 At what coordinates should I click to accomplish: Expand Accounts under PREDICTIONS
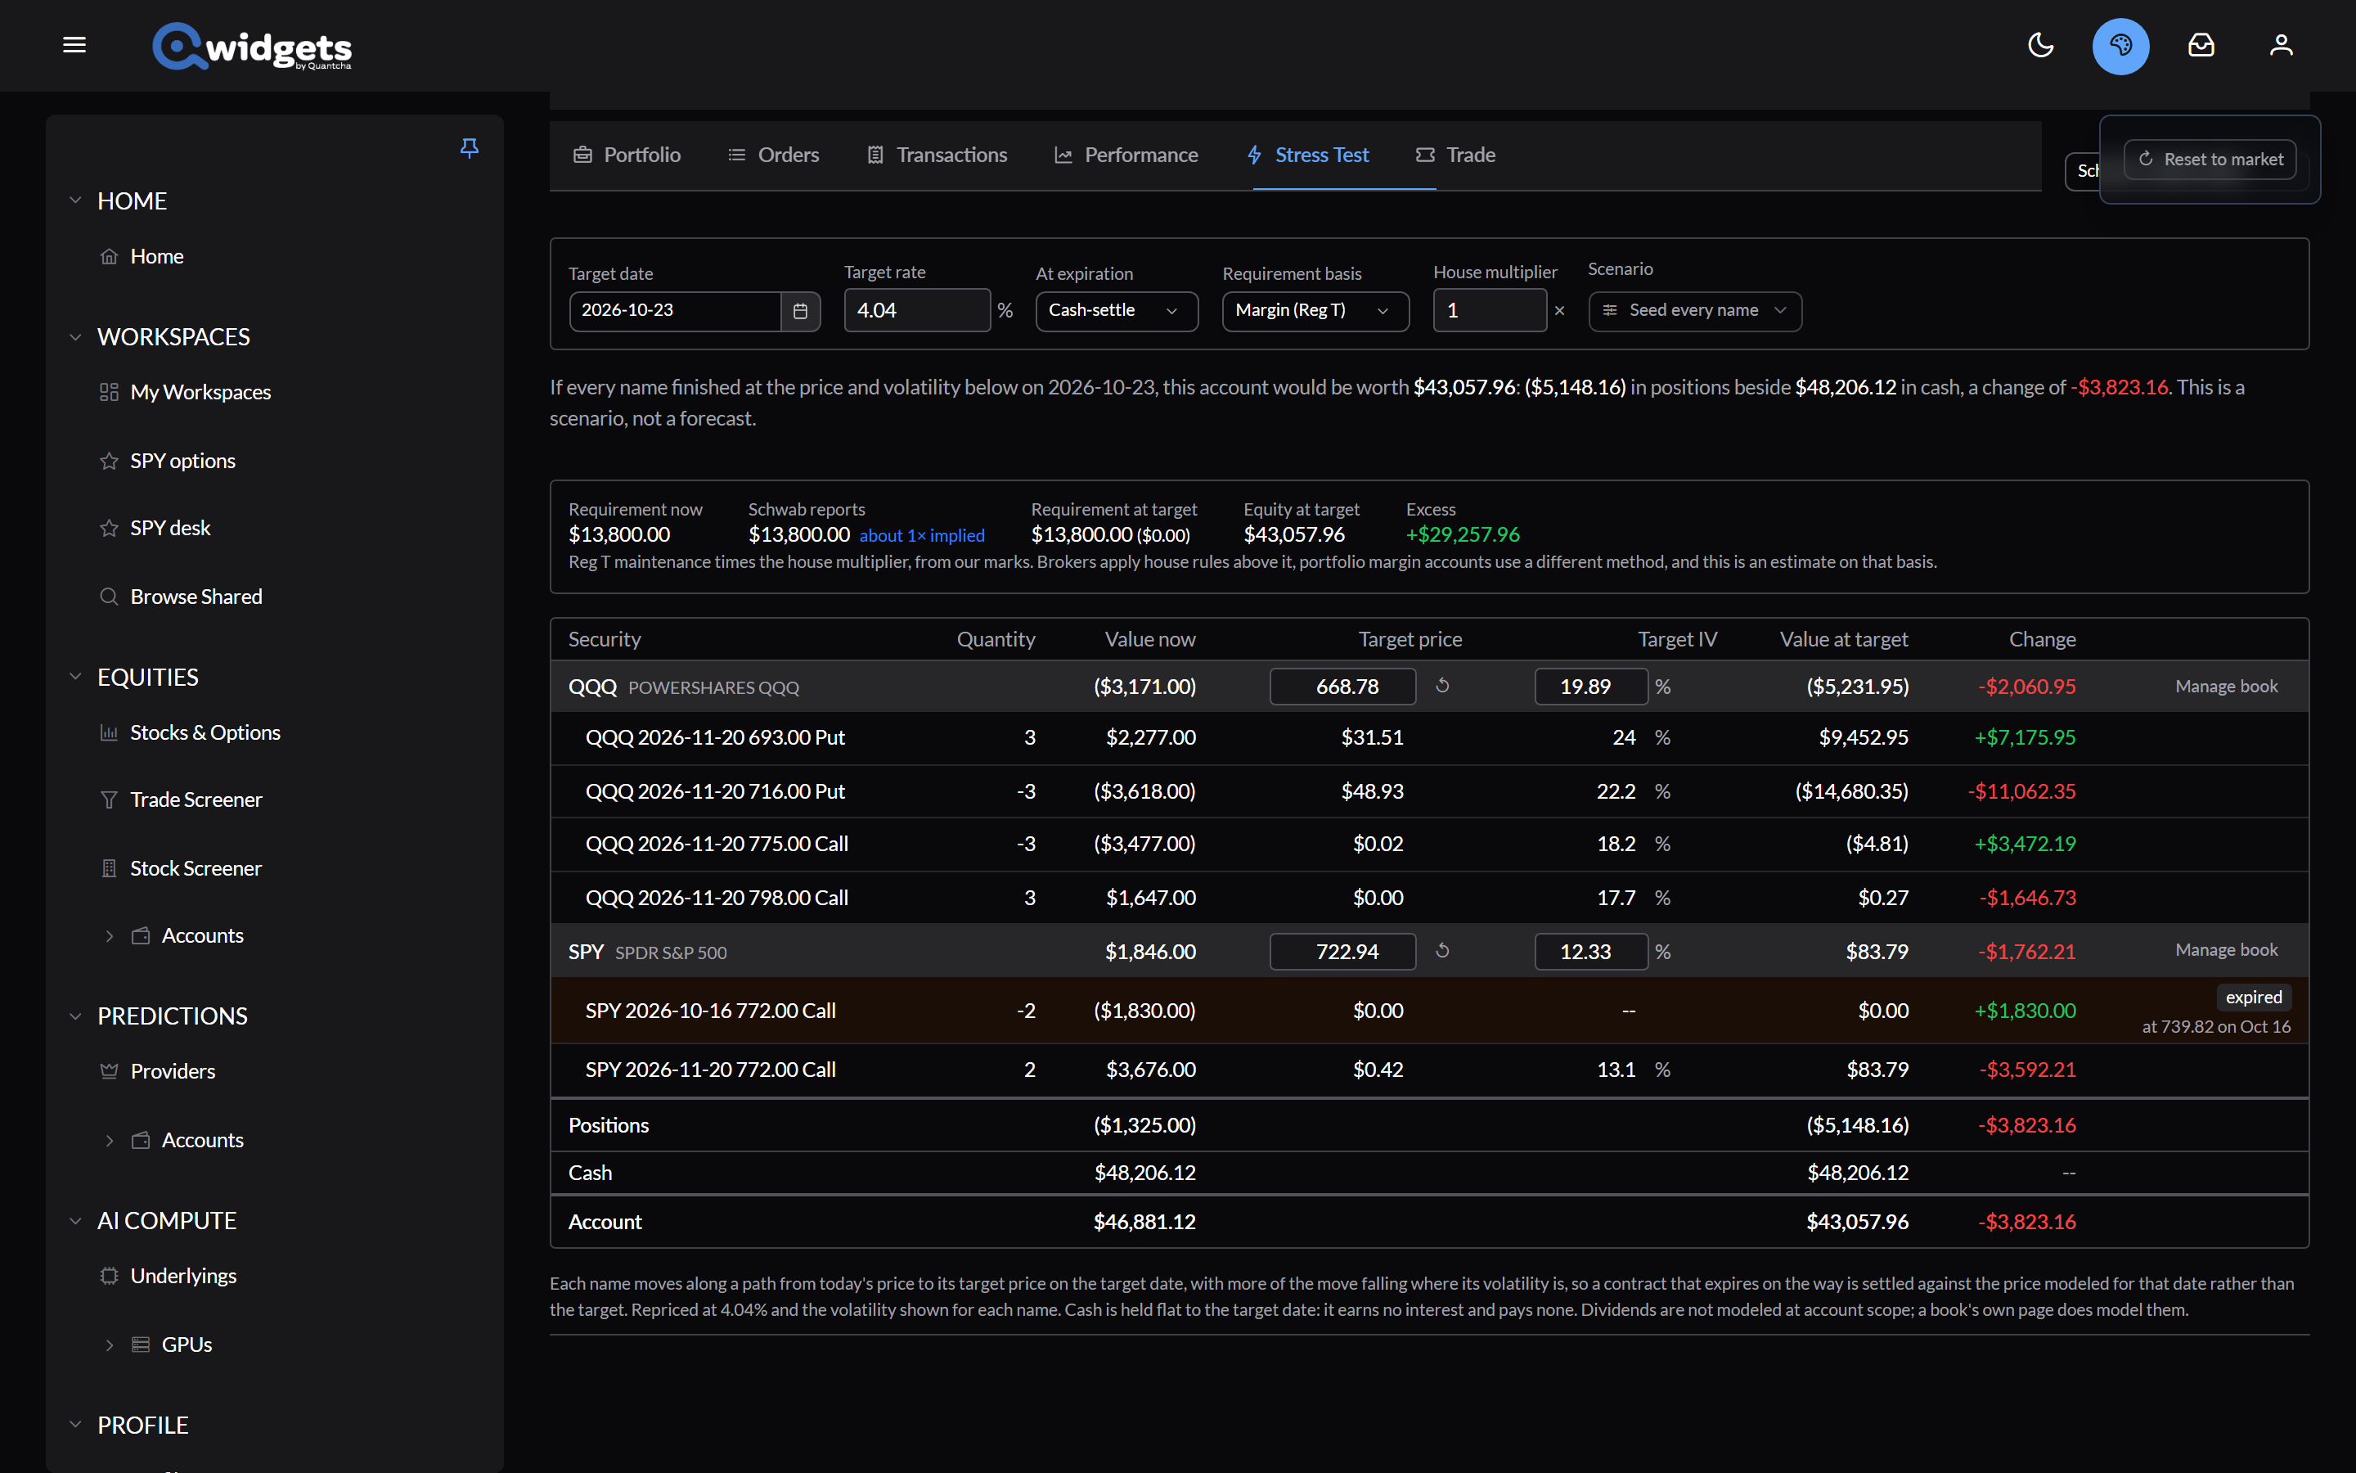pyautogui.click(x=109, y=1141)
